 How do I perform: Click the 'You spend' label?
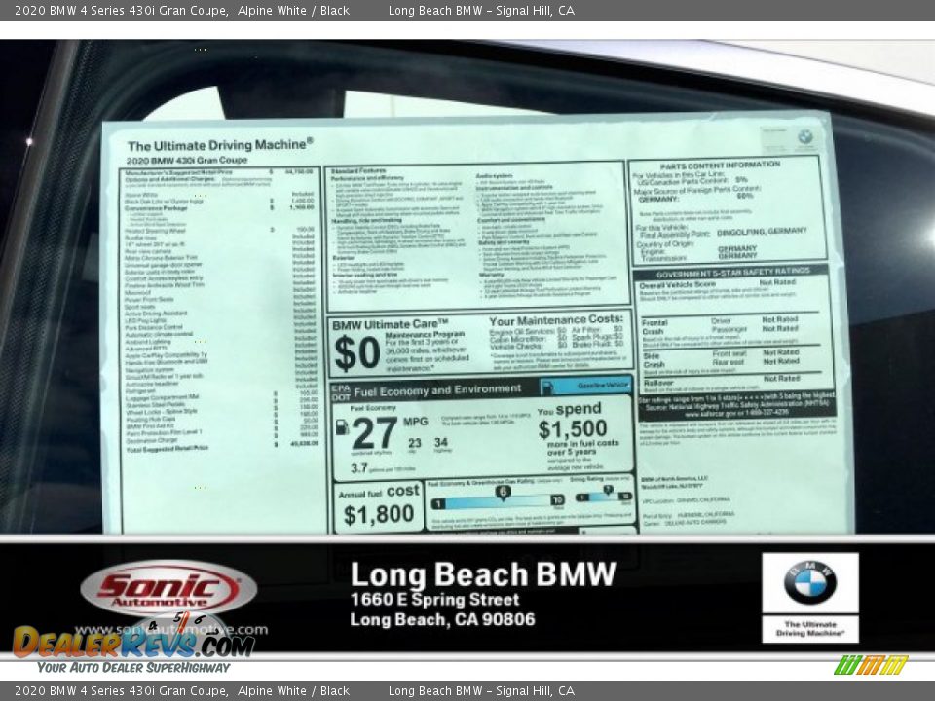(569, 410)
